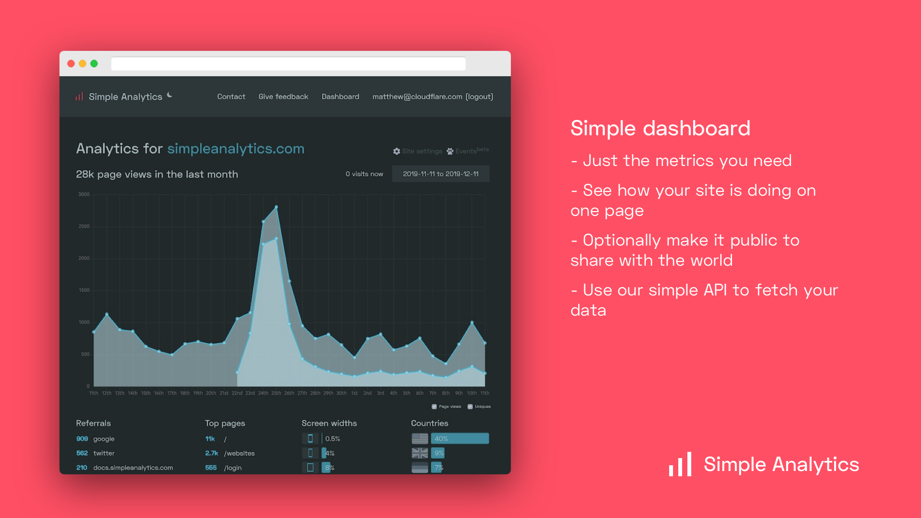Select the desktop screen-width icon
921x518 pixels.
[x=310, y=468]
